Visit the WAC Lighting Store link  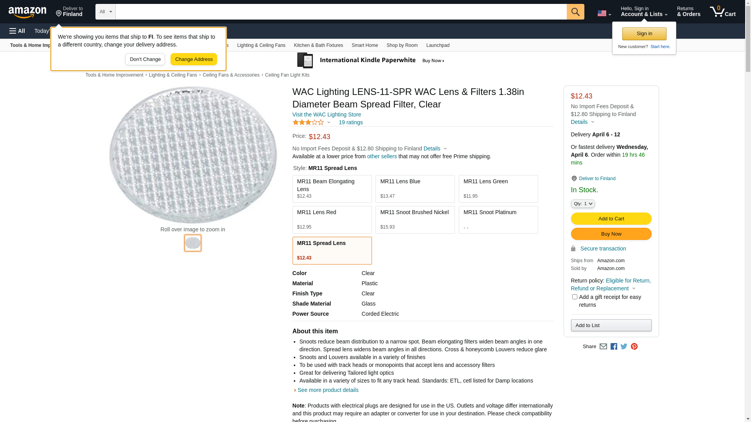pyautogui.click(x=327, y=114)
